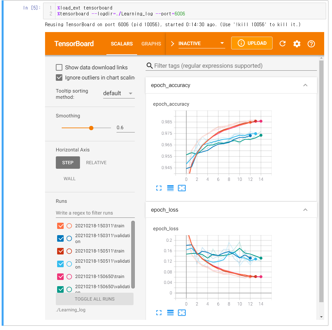
Task: Select only 20210218-150511\validation via radio circle
Action: 69,264
